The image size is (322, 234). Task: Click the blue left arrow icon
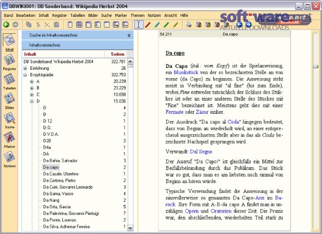(x=239, y=25)
